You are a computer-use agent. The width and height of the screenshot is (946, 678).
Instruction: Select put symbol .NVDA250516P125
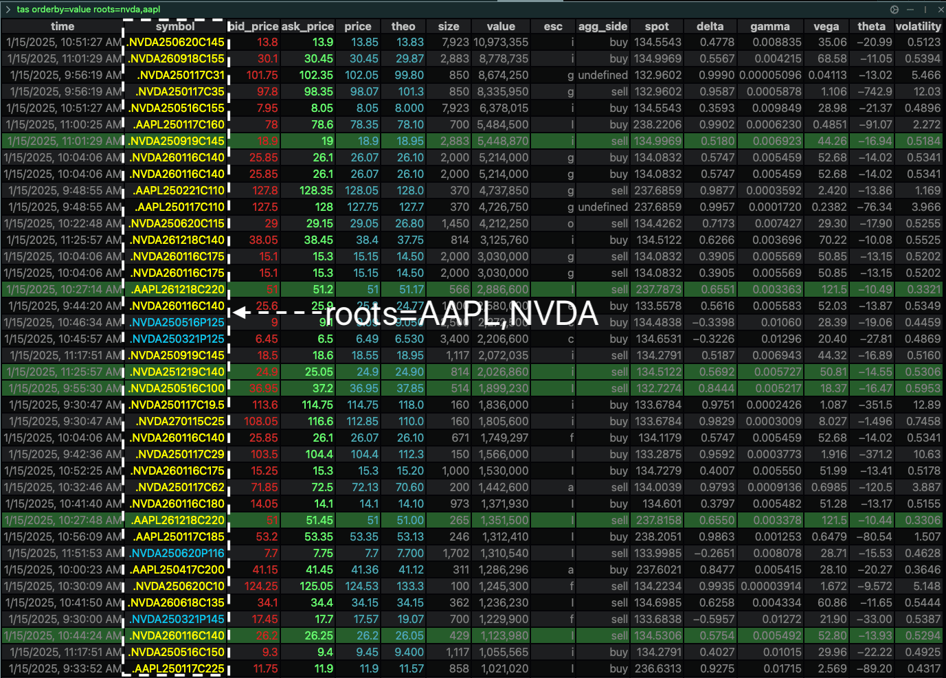[x=177, y=322]
